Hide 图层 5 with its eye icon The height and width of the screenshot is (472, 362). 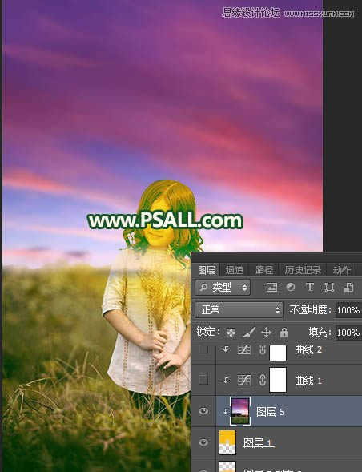coord(203,411)
